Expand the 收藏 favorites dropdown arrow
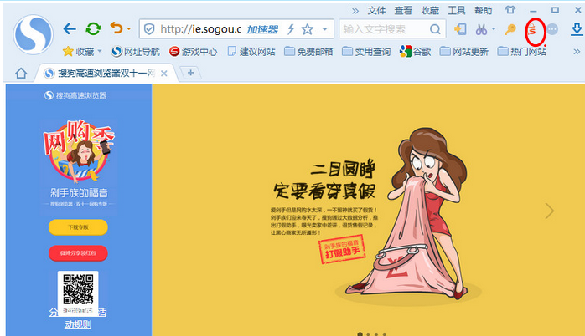 click(x=100, y=51)
